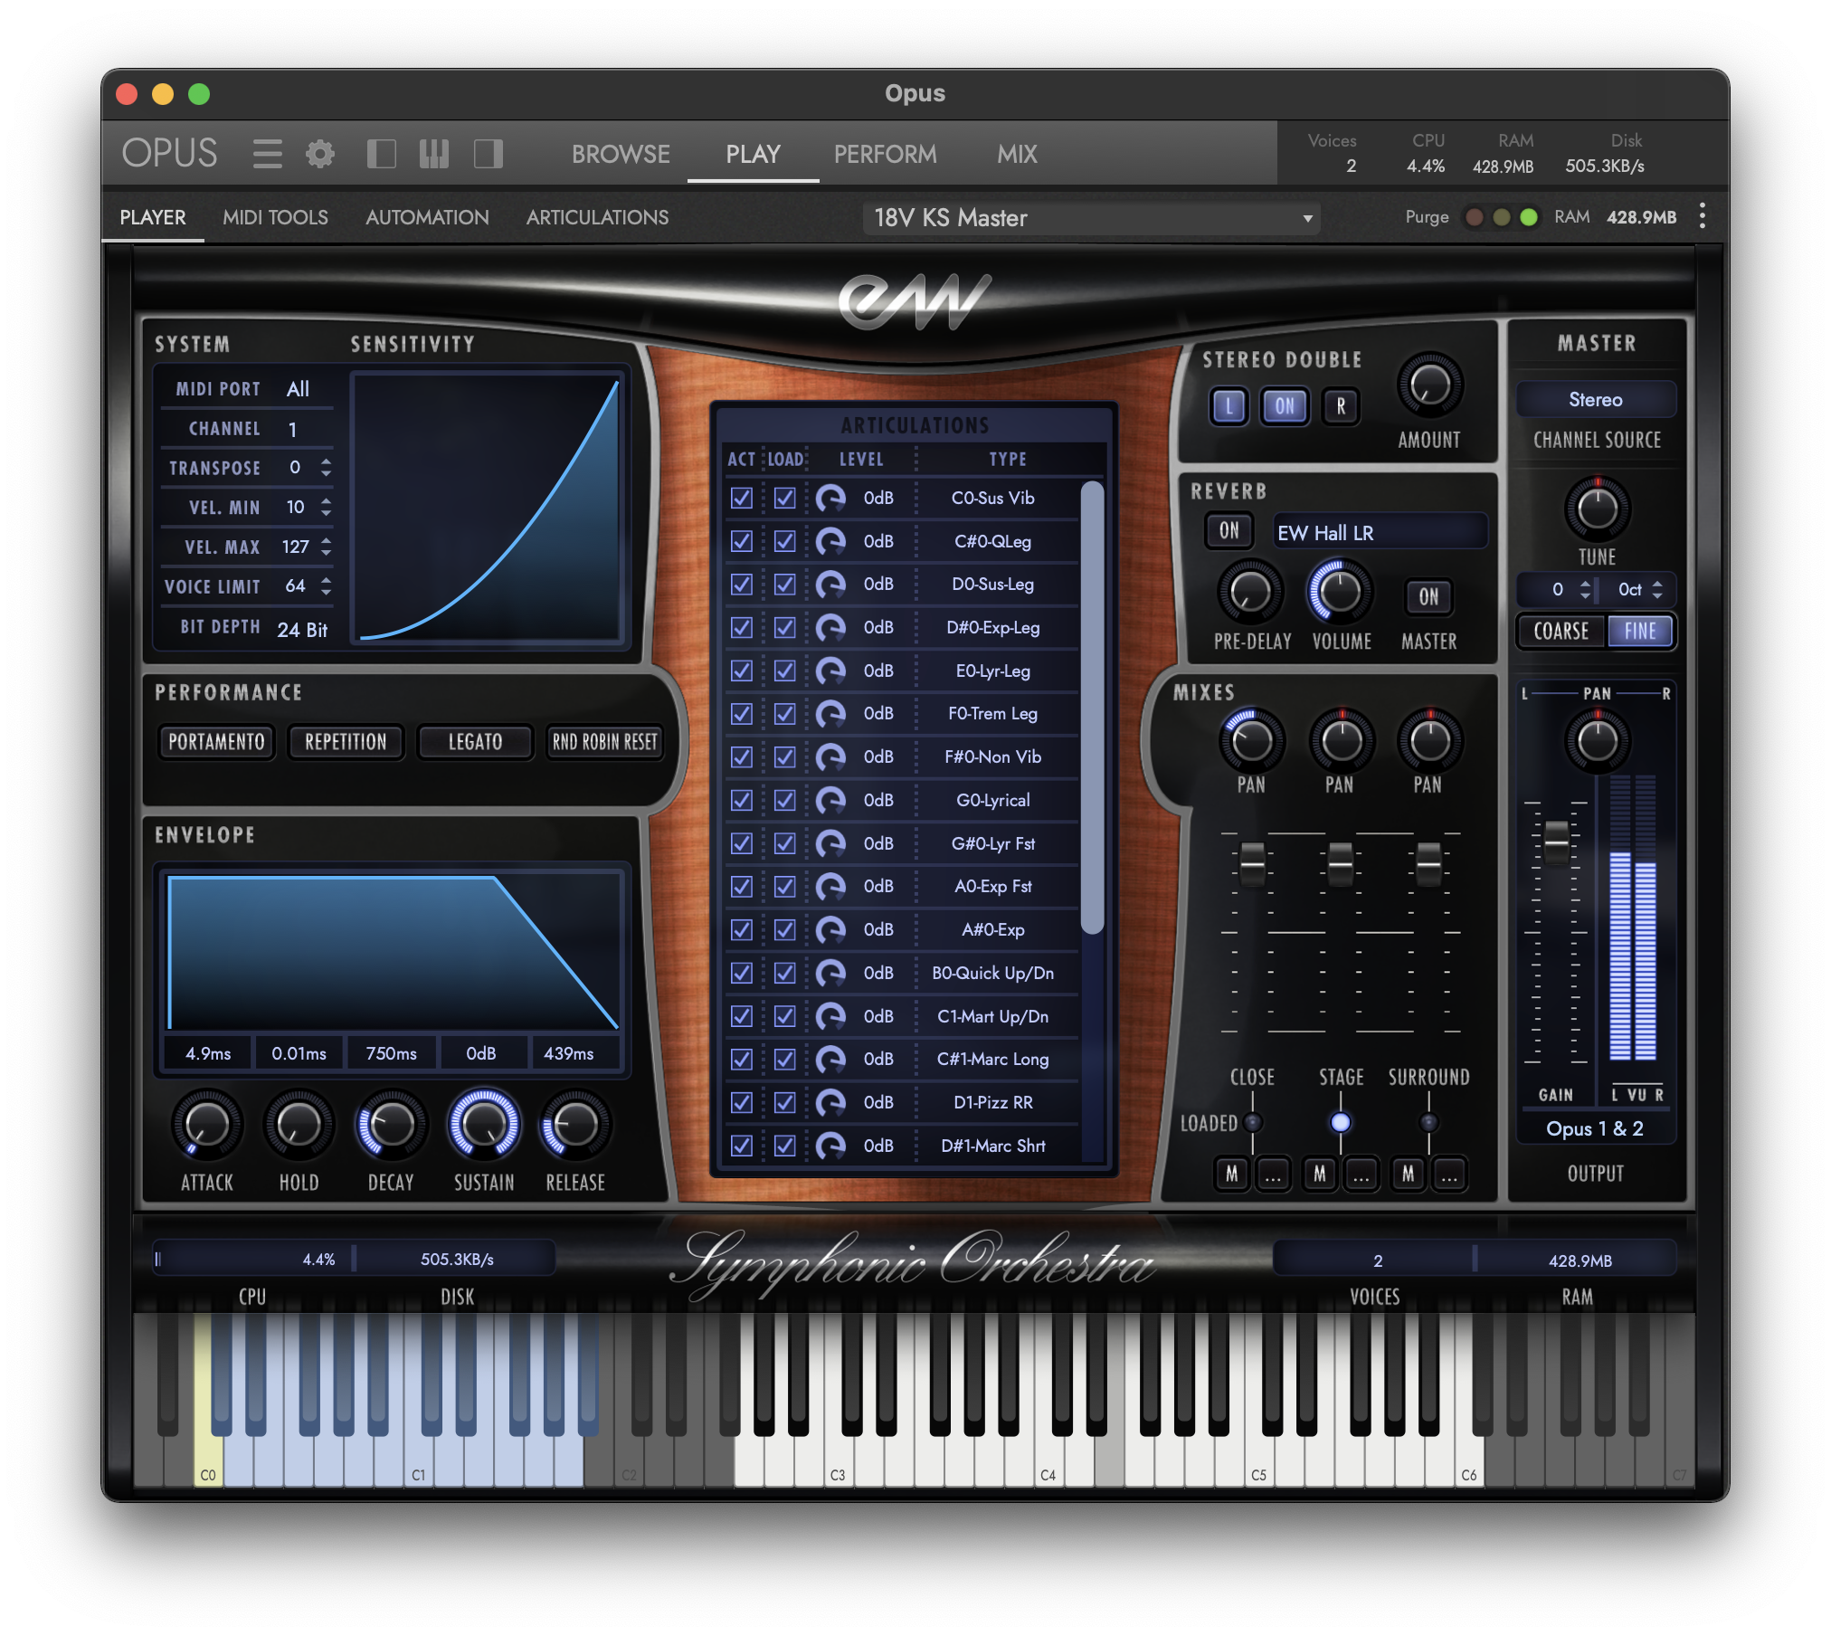Click the mixer strips layout icon
This screenshot has width=1831, height=1636.
pos(434,154)
